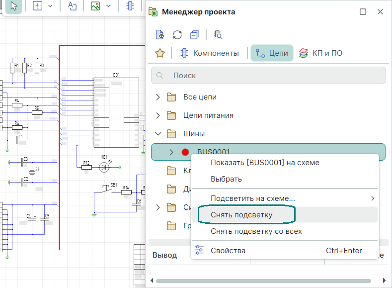Click the refresh icon in project manager
This screenshot has height=288, width=392.
(177, 35)
